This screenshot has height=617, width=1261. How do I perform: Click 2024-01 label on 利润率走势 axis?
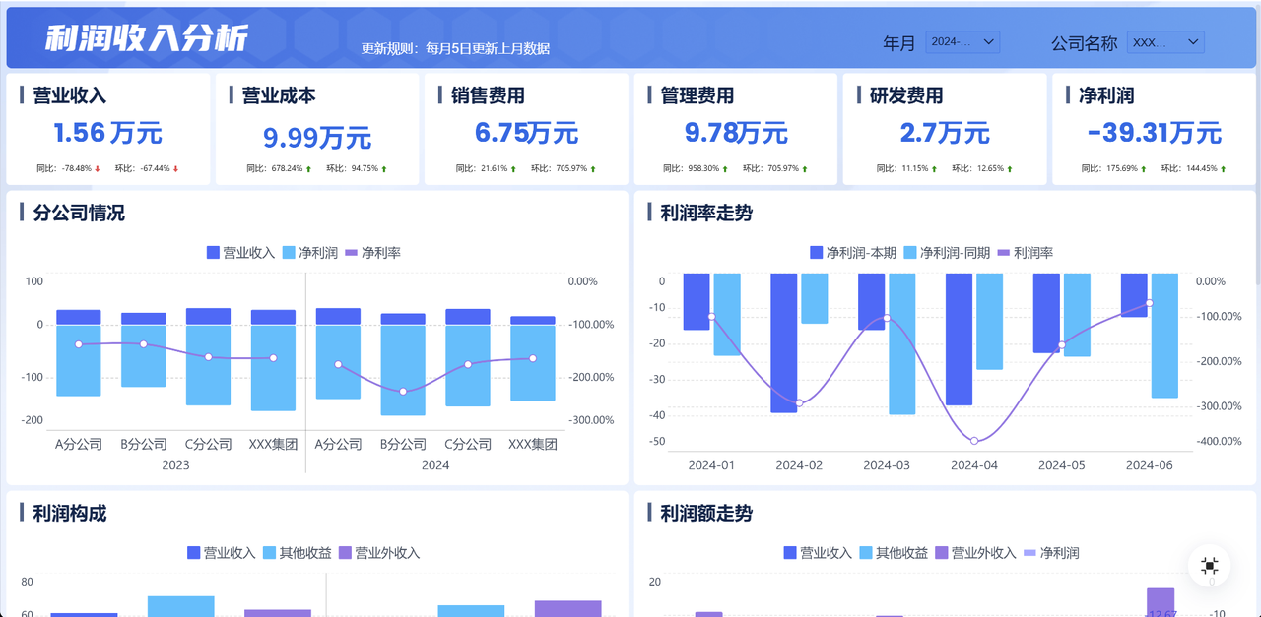[x=711, y=464]
